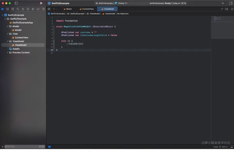The width and height of the screenshot is (234, 152).
Task: Click the isUsernameLengthValid variable
Action: click(x=94, y=35)
